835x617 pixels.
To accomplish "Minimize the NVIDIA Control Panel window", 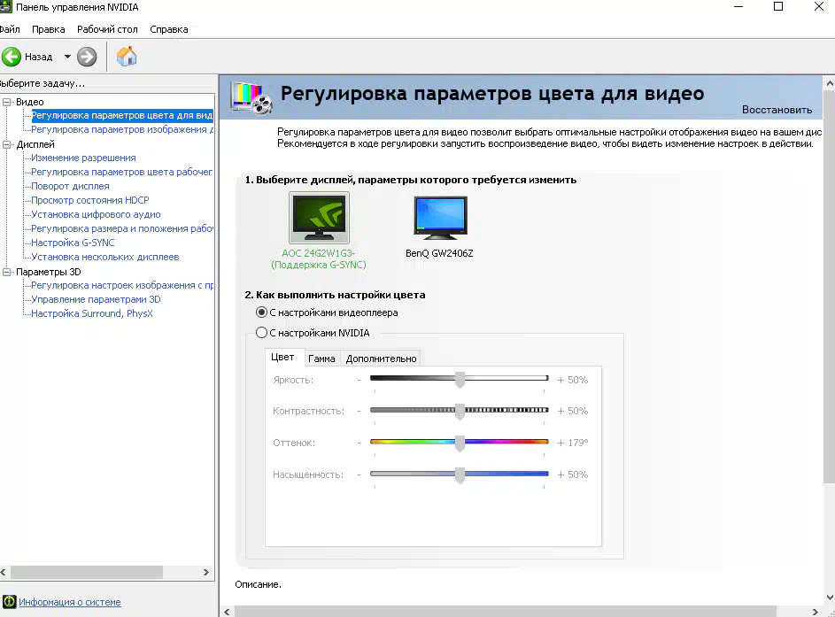I will coord(738,7).
